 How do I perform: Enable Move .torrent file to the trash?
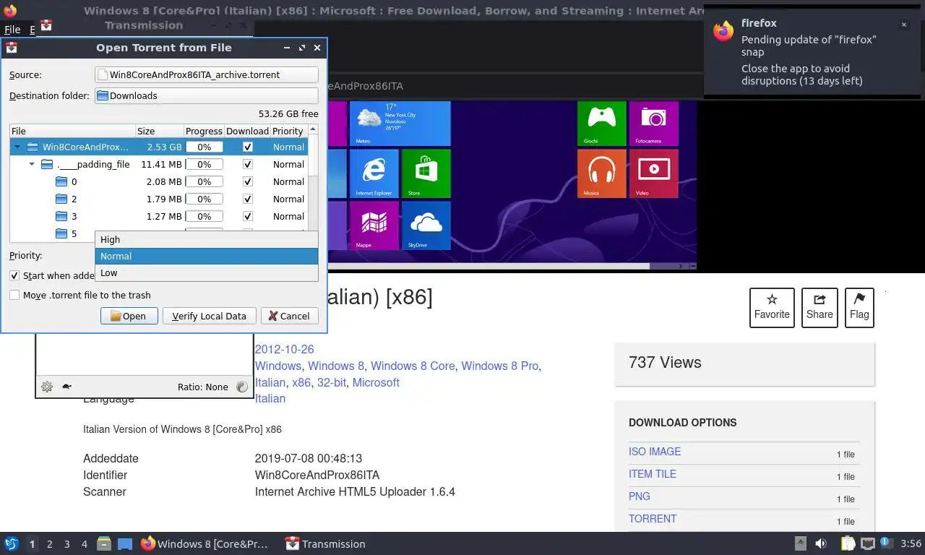coord(14,295)
